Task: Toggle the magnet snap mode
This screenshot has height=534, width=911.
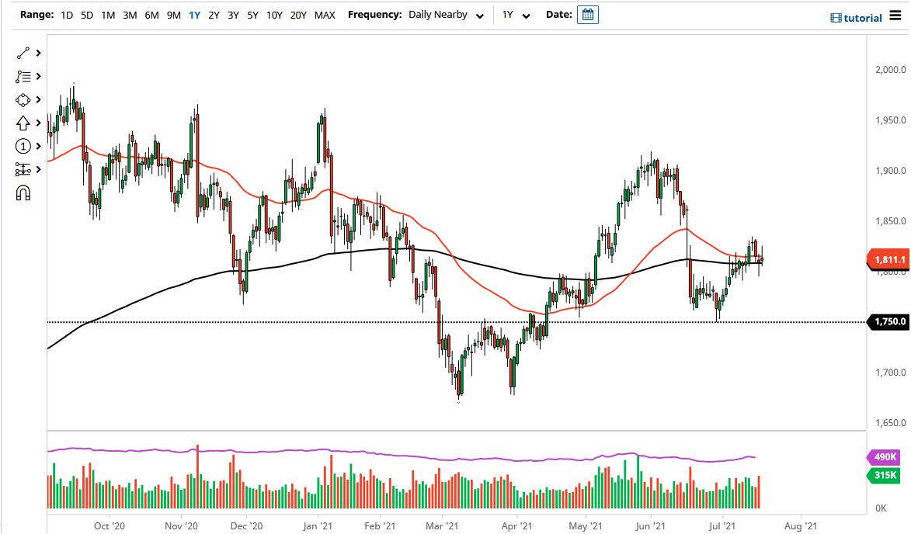Action: (23, 192)
